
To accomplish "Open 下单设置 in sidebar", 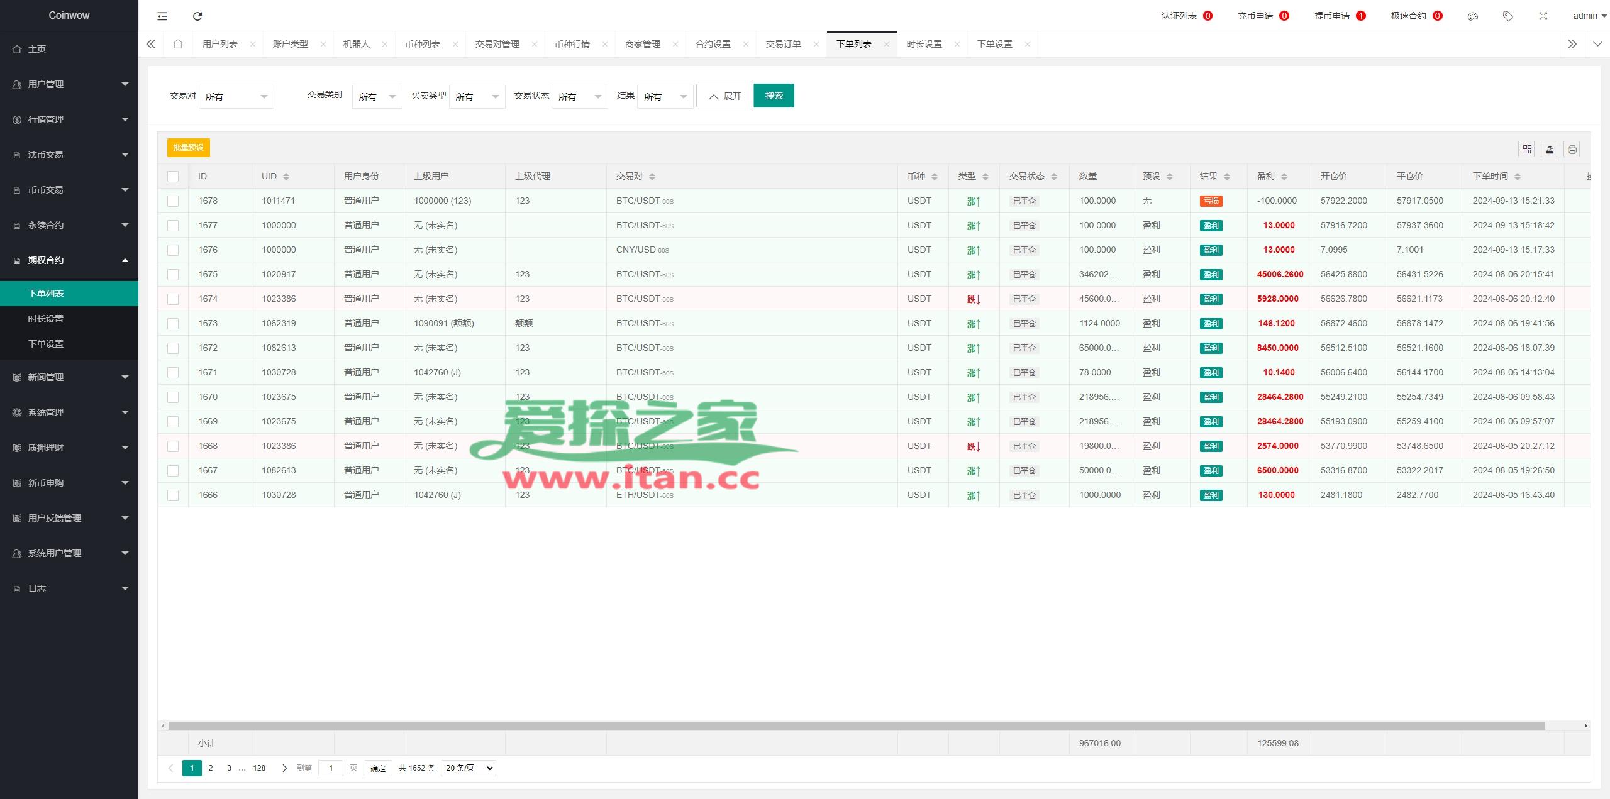I will 69,344.
